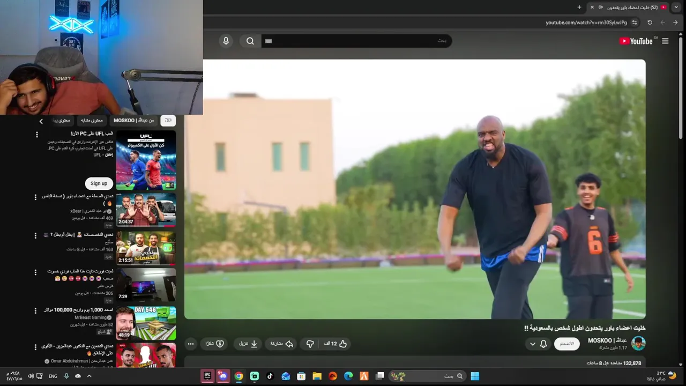The width and height of the screenshot is (686, 386).
Task: Open MOSKOO | عبدالله channel name link
Action: 607,340
